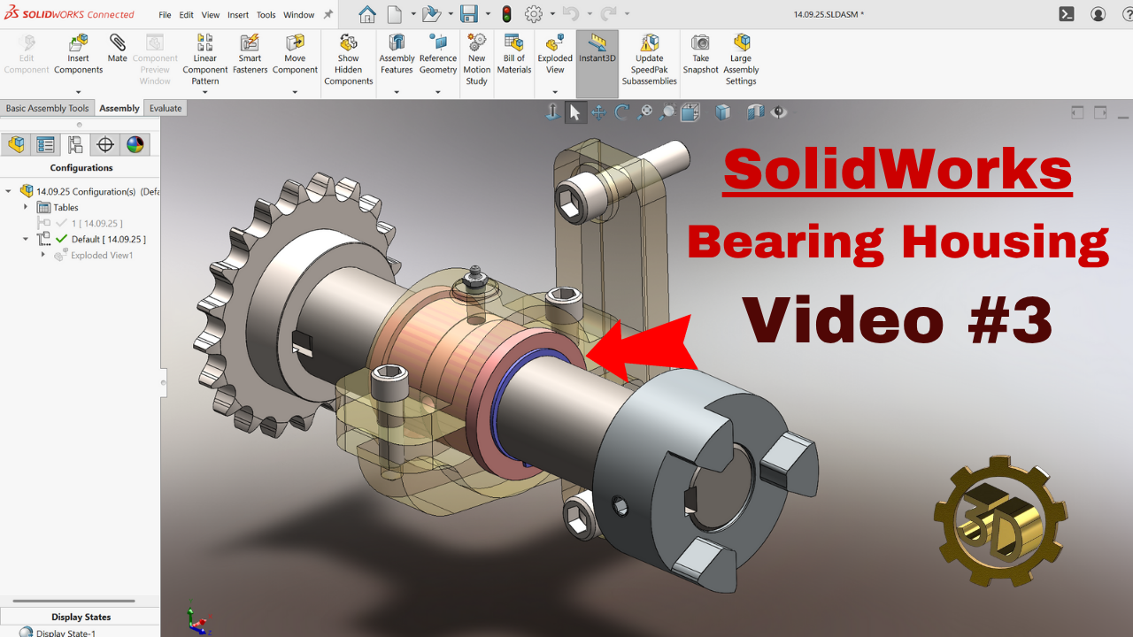Open the dropdown arrow next to Save
Screen dimensions: 1133x637
(x=487, y=14)
